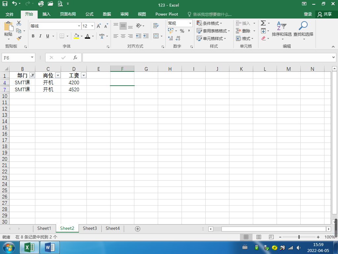Viewport: 338px width, 254px height.
Task: Toggle Bold formatting
Action: point(33,36)
